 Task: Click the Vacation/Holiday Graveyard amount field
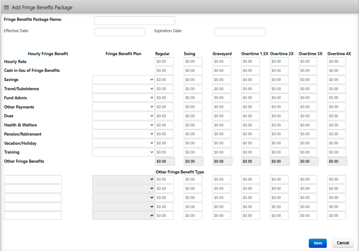222,143
